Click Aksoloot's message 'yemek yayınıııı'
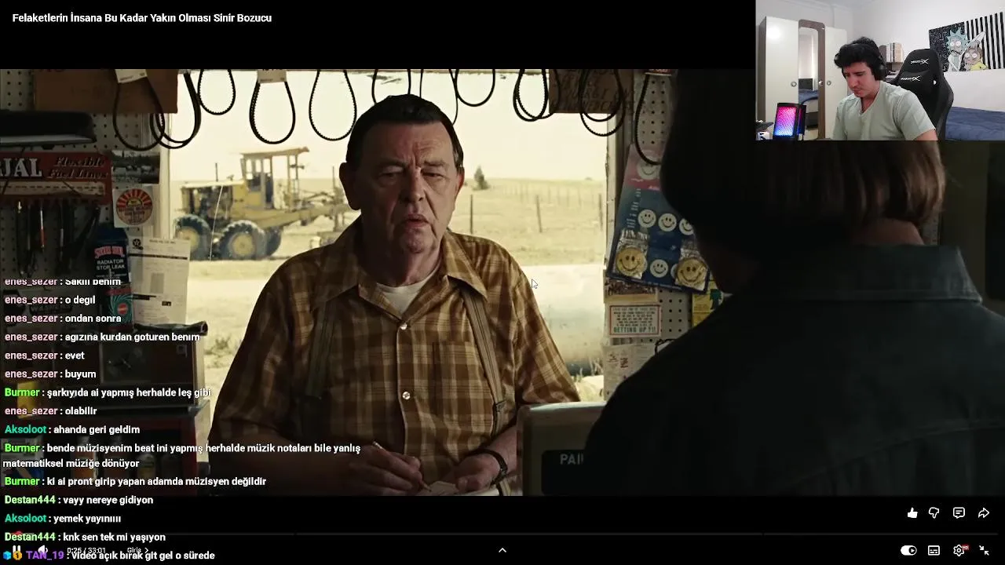The width and height of the screenshot is (1005, 565). pos(87,518)
